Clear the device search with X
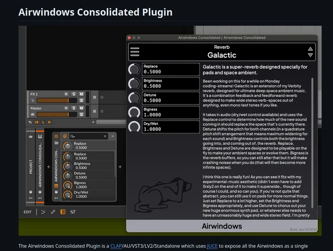This screenshot has width=333, height=251. (x=105, y=136)
